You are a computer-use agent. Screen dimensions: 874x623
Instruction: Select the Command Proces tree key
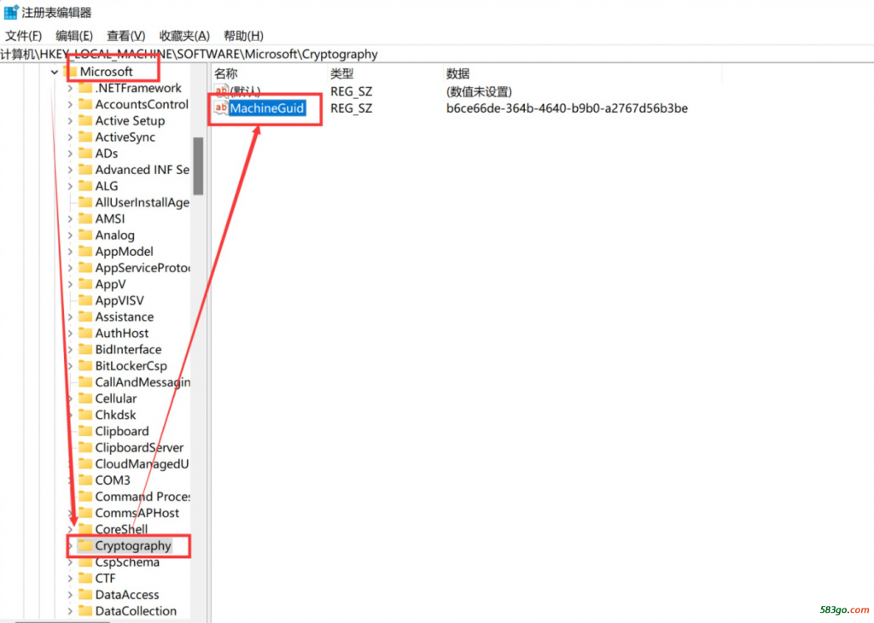click(x=143, y=497)
